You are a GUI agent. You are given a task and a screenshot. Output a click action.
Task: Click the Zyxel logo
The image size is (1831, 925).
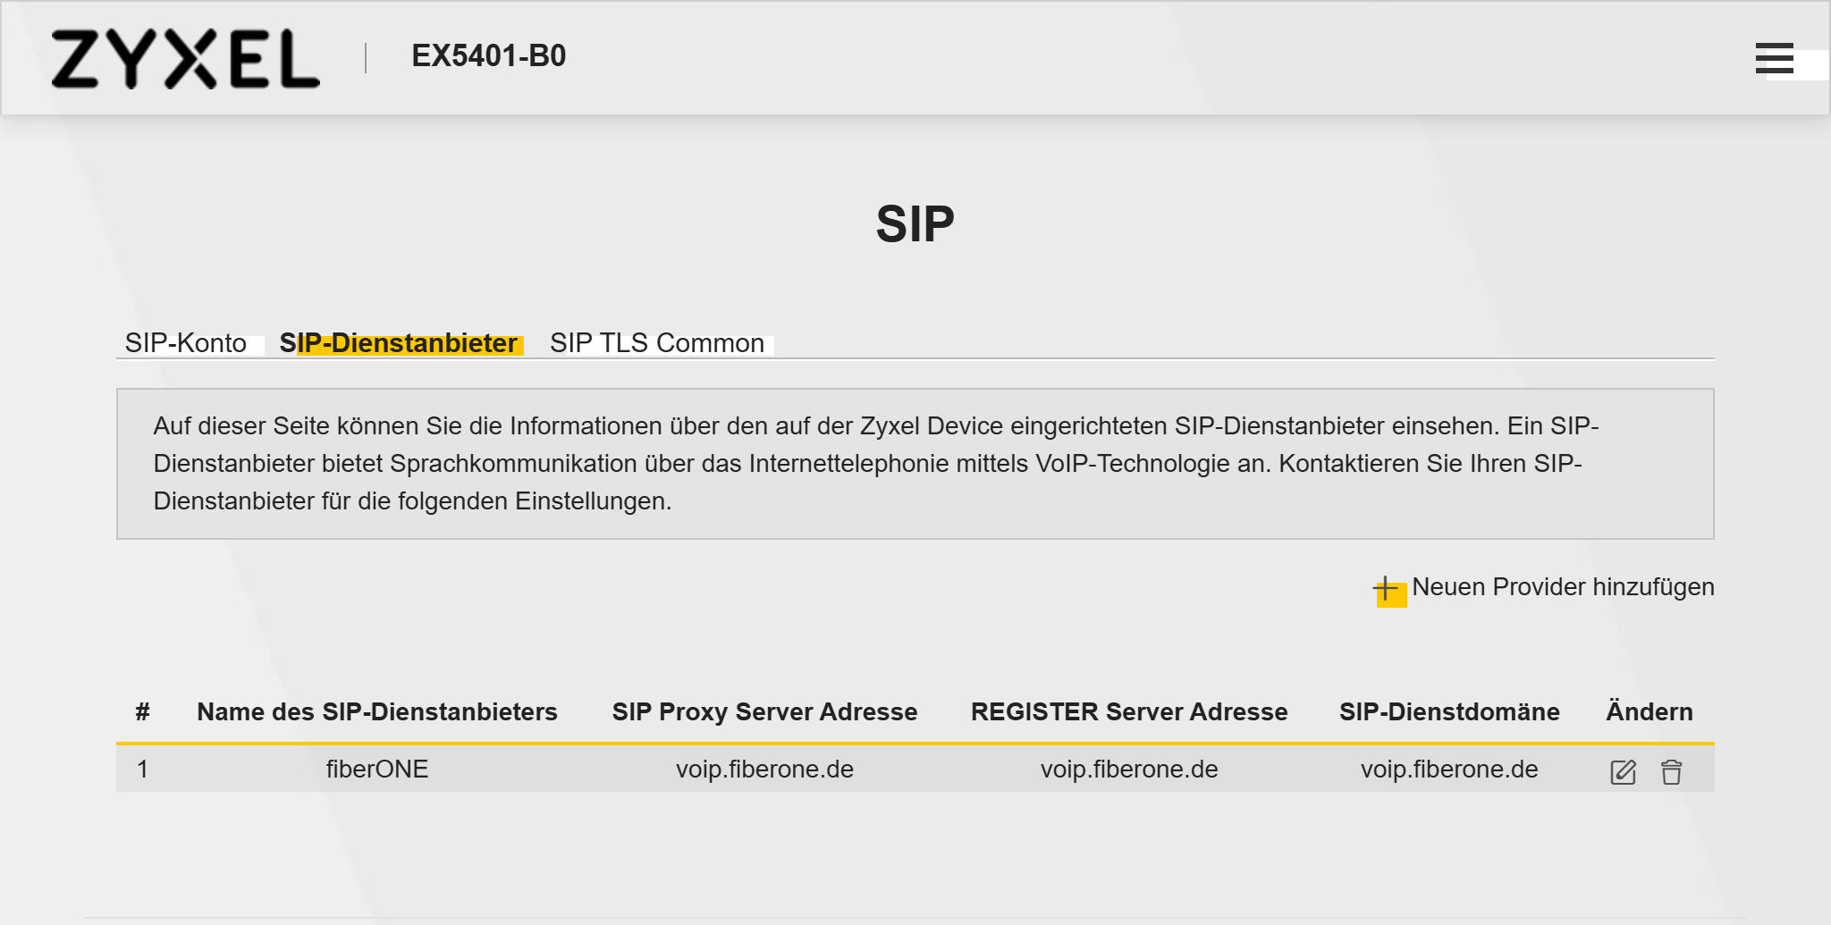click(x=185, y=59)
